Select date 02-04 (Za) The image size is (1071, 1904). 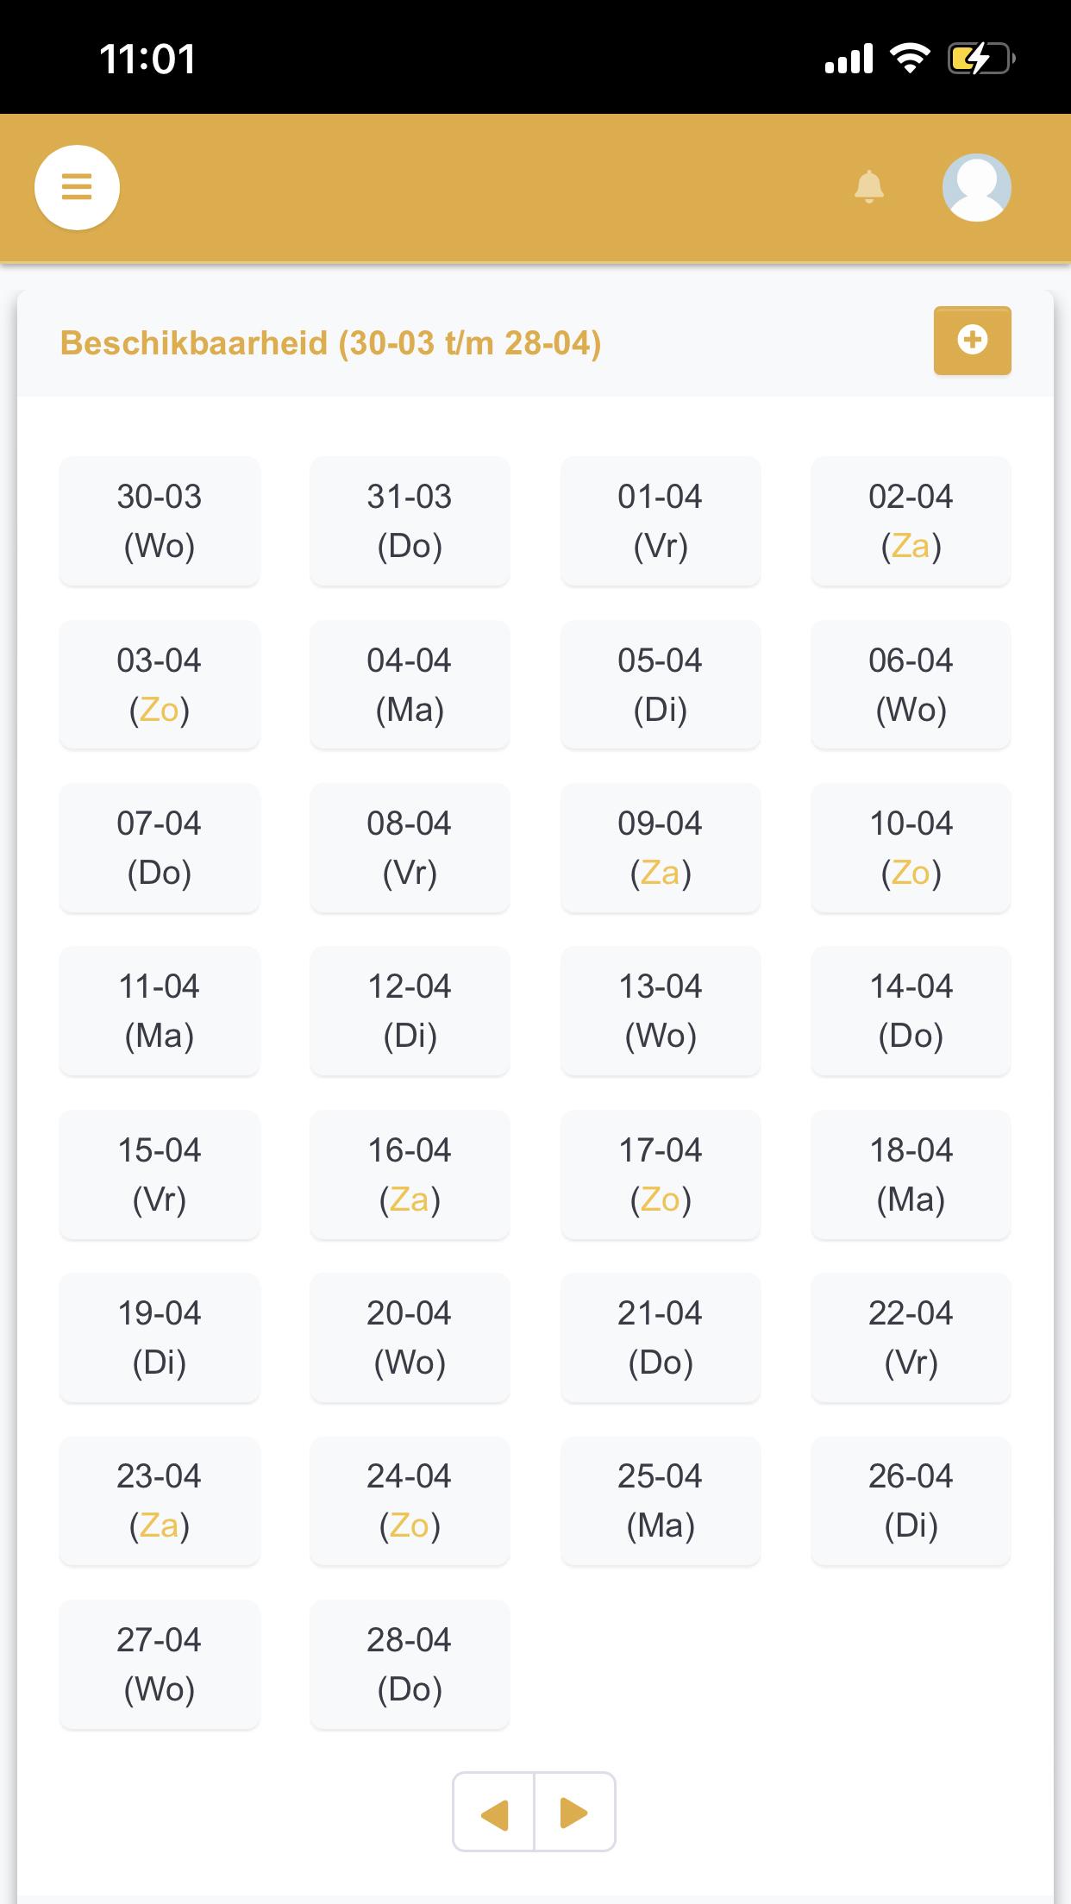pos(911,521)
